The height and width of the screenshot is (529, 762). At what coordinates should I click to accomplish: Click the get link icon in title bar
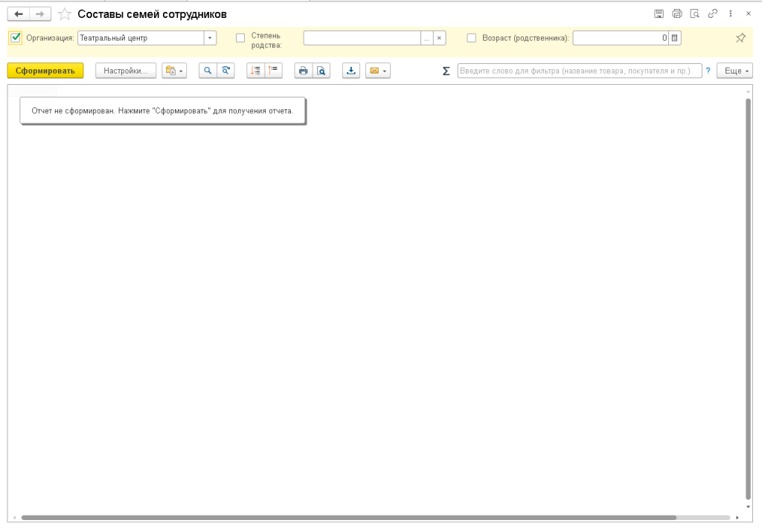click(x=712, y=13)
